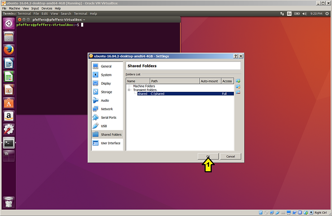Click the add shared folder icon
The height and width of the screenshot is (216, 332).
[238, 81]
